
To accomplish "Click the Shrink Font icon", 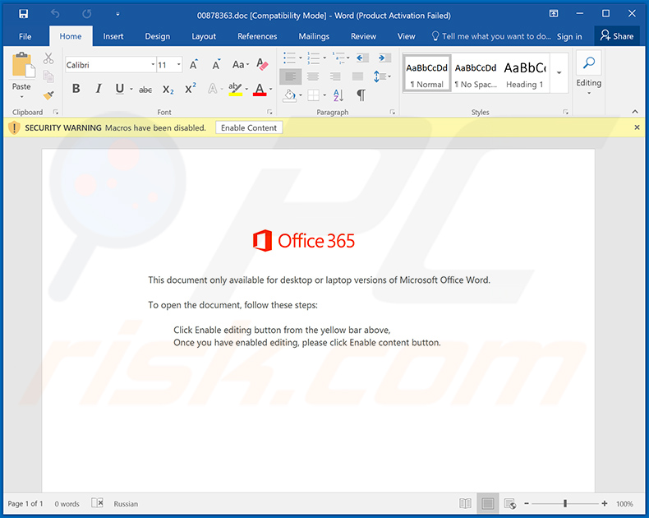I will click(x=216, y=65).
